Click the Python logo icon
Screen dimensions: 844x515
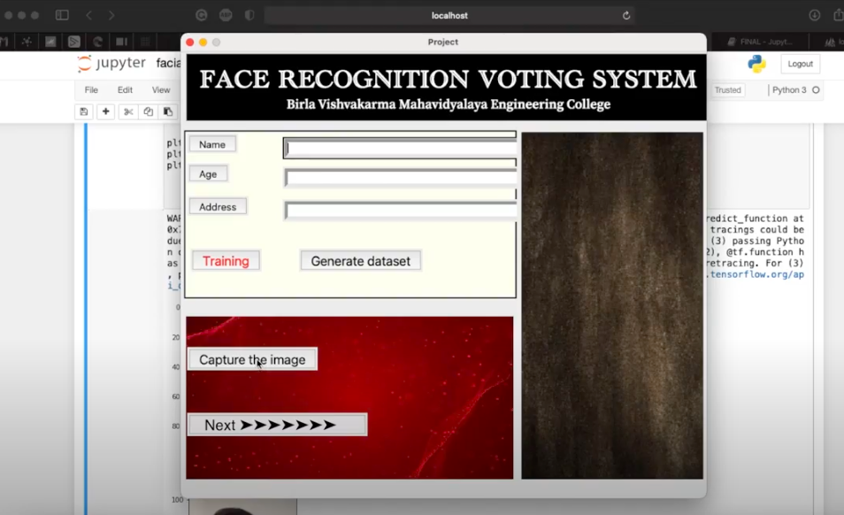point(756,64)
